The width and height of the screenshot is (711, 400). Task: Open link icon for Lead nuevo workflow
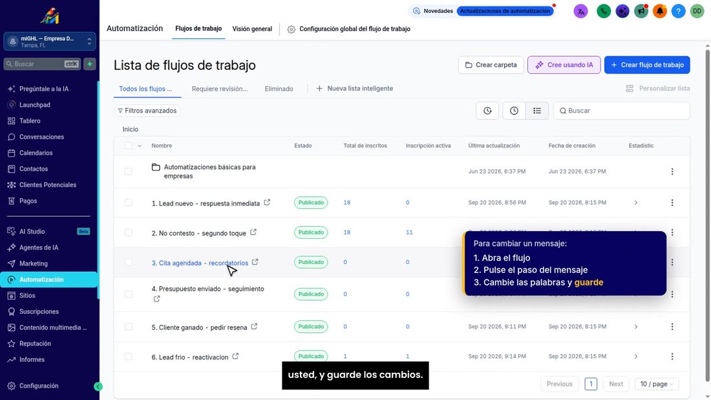pos(267,203)
